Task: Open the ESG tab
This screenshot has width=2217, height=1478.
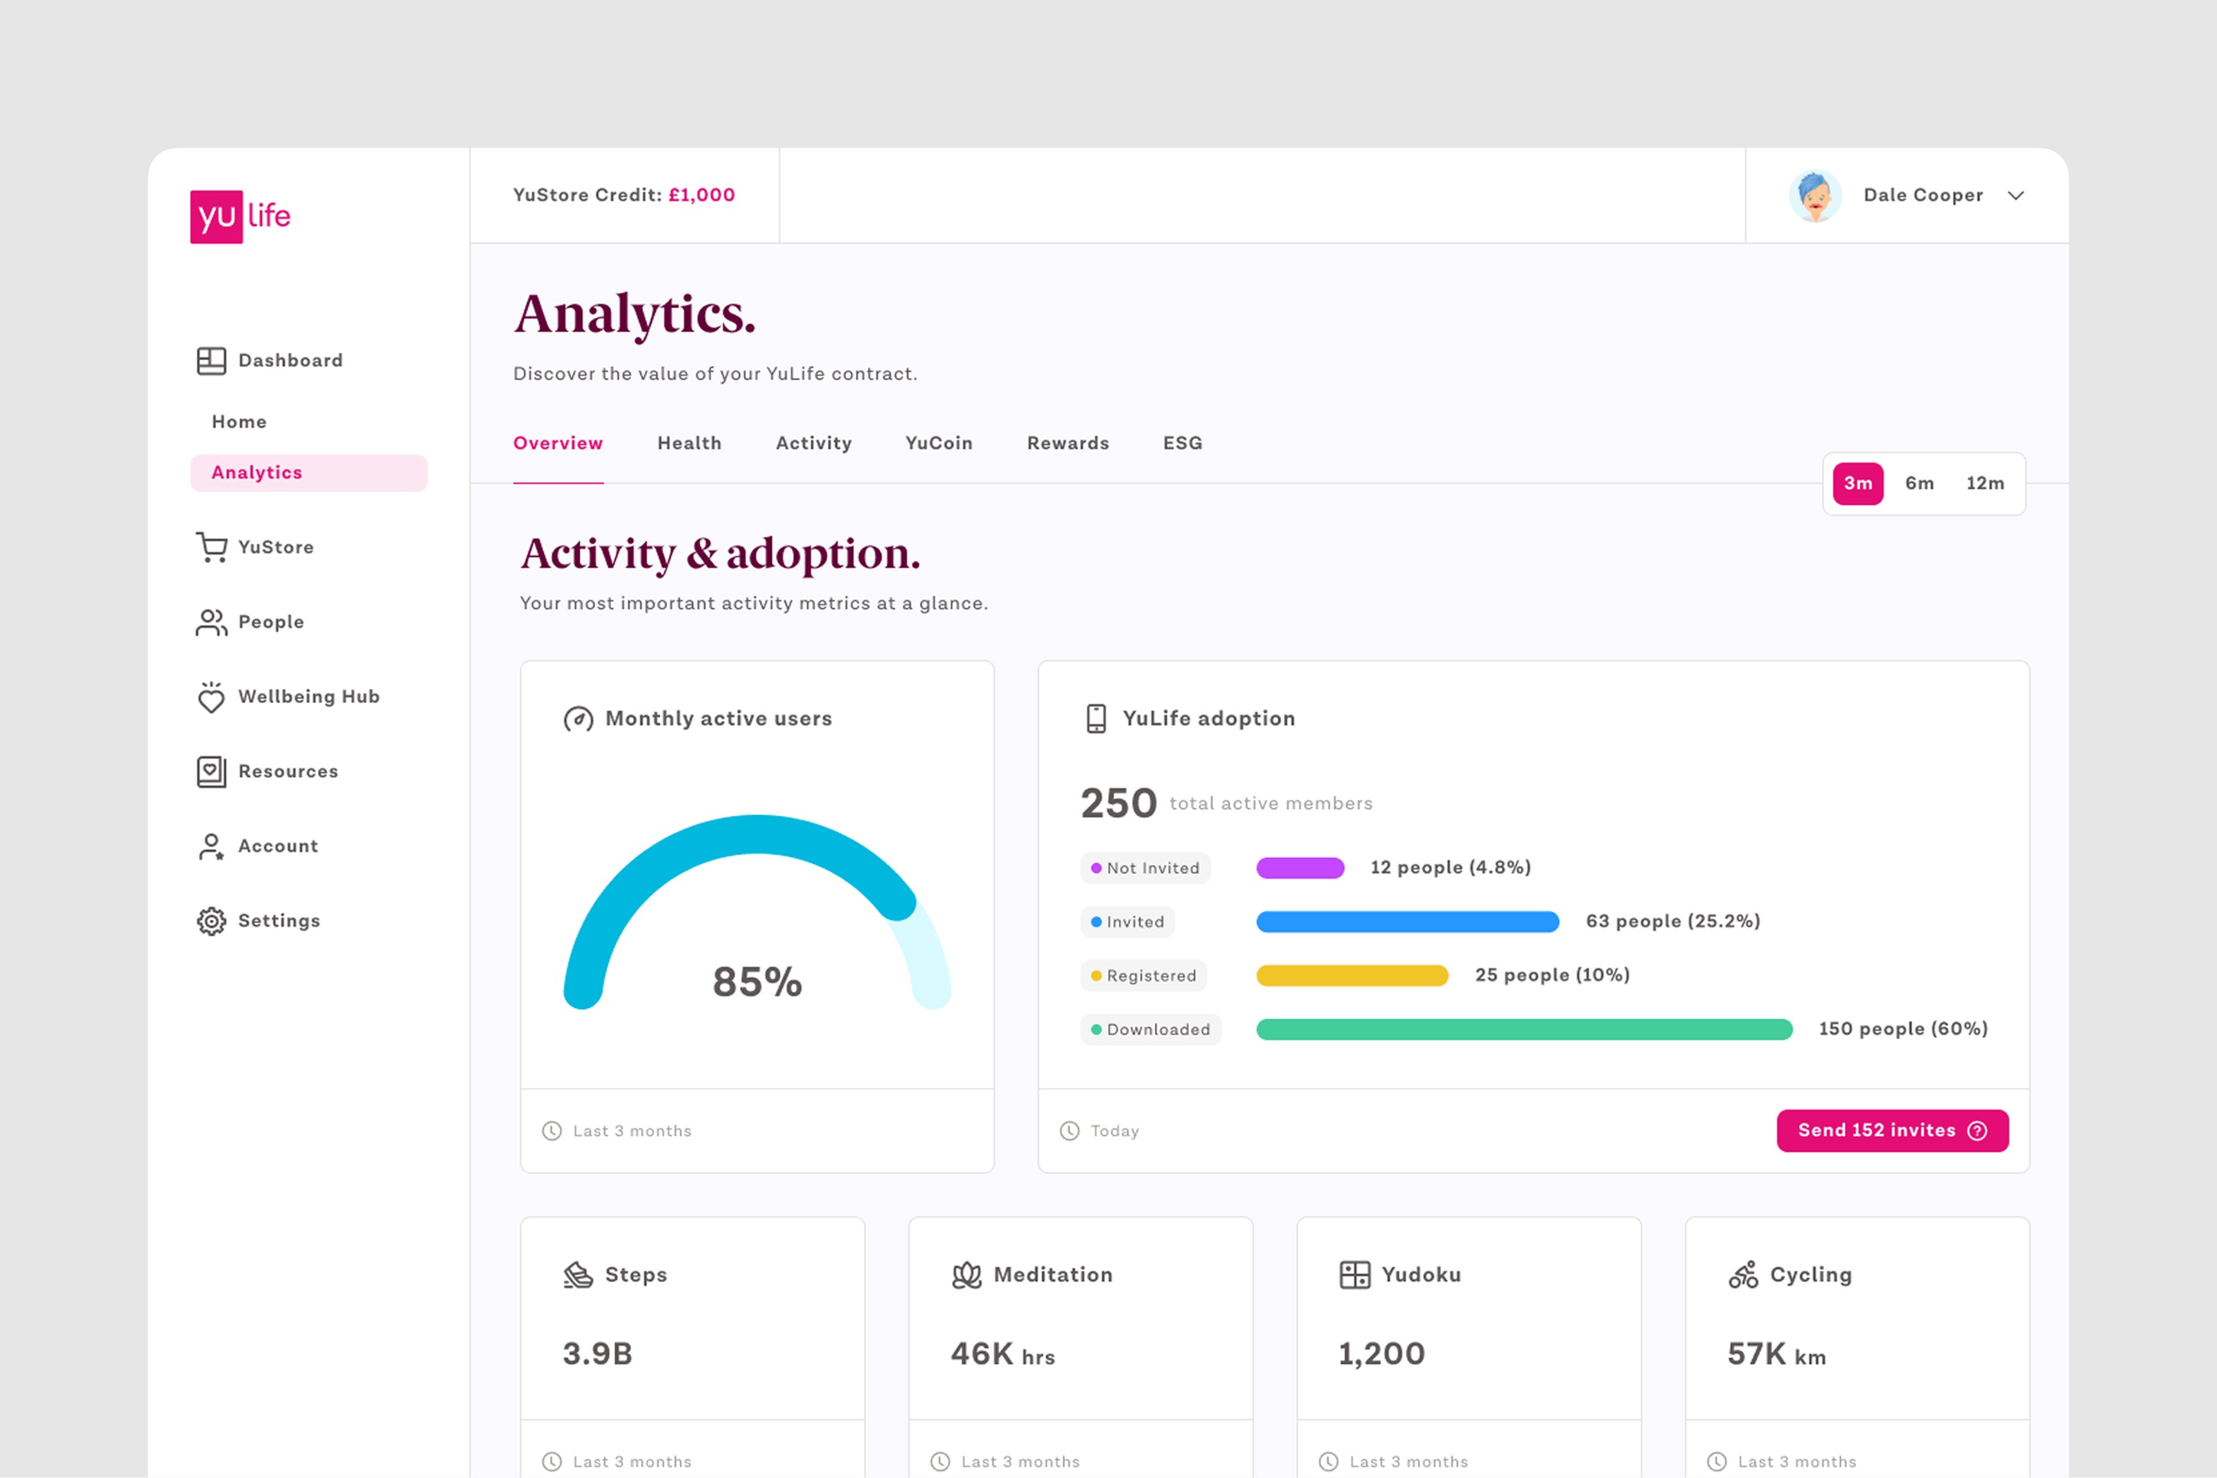Action: pyautogui.click(x=1182, y=443)
